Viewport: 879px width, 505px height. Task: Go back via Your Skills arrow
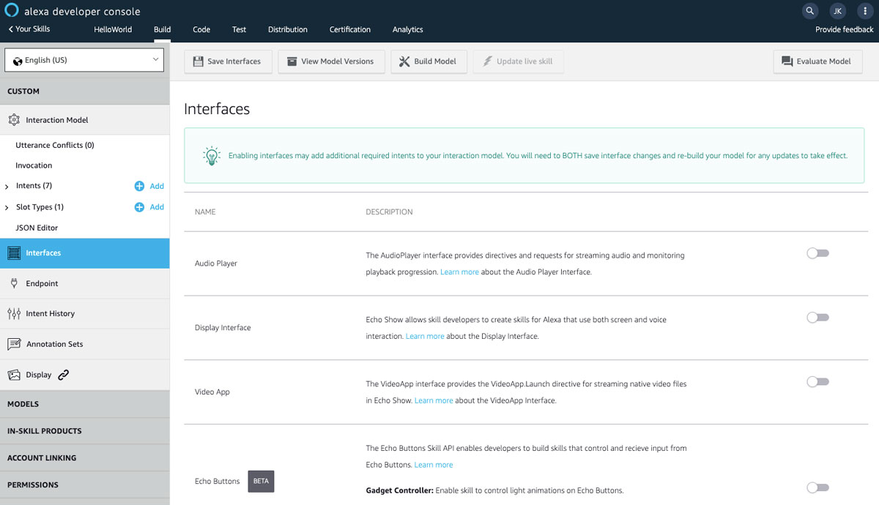(x=29, y=29)
